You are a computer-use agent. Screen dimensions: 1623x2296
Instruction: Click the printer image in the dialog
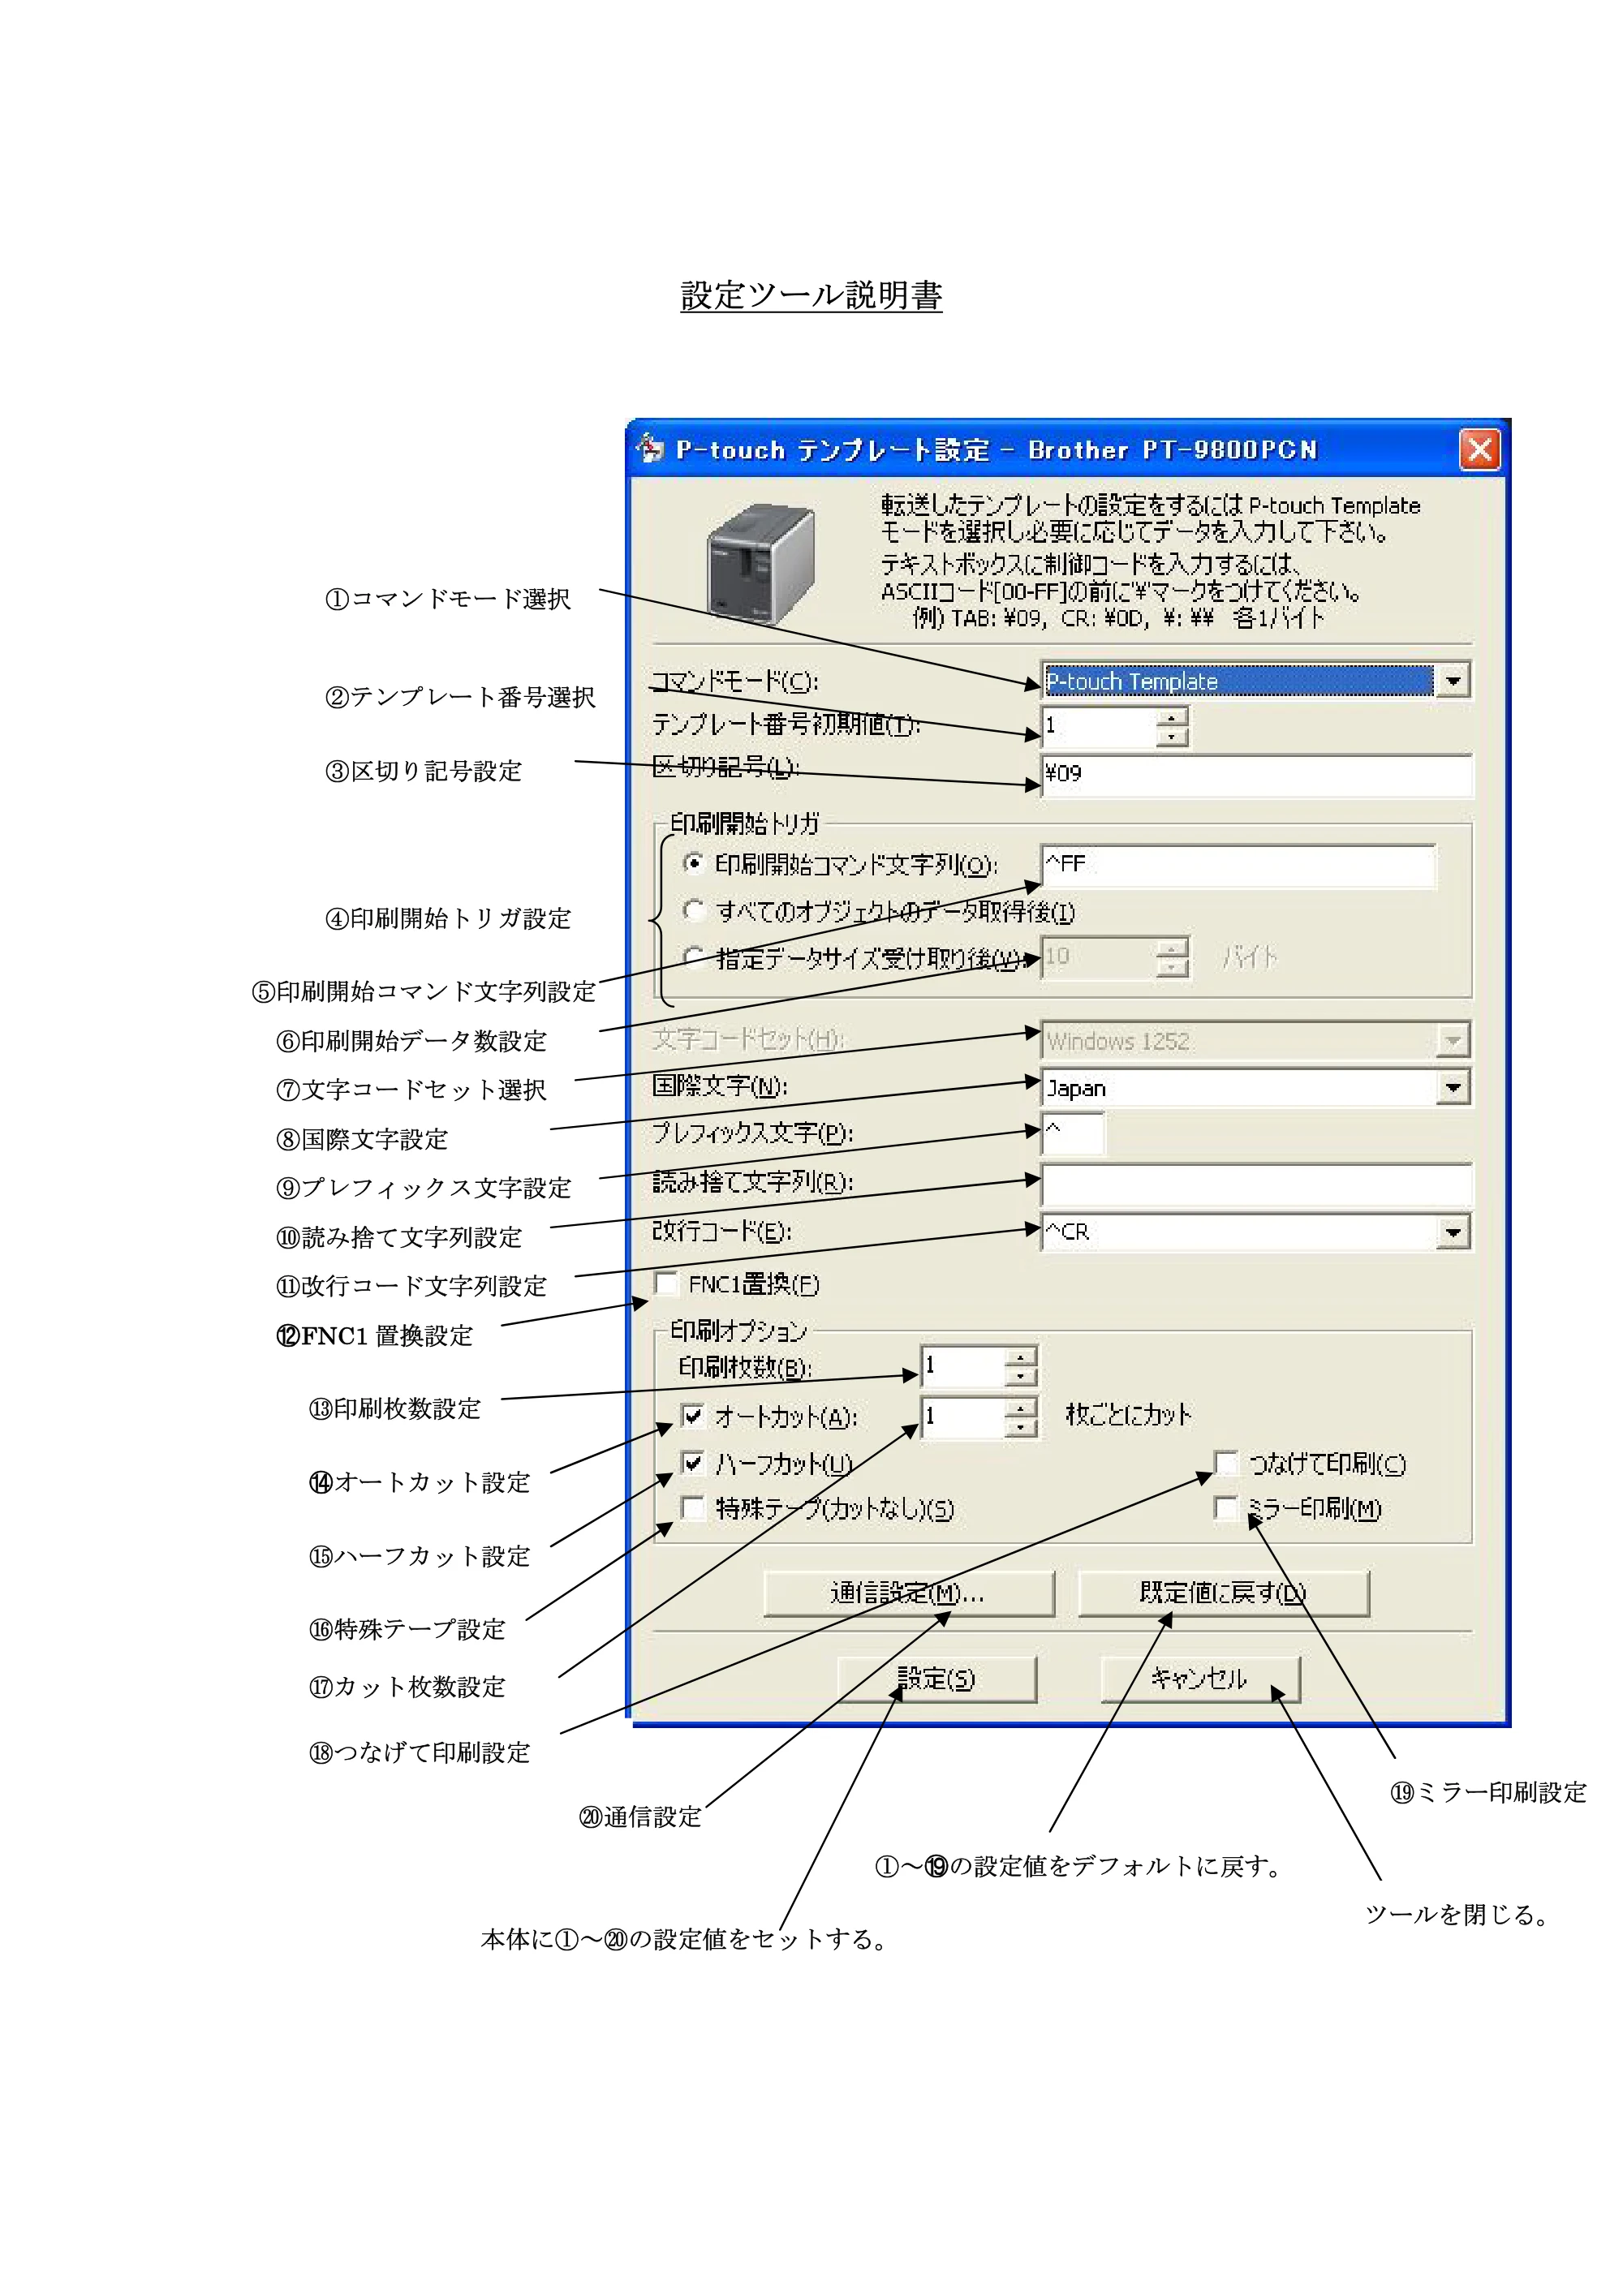coord(760,564)
